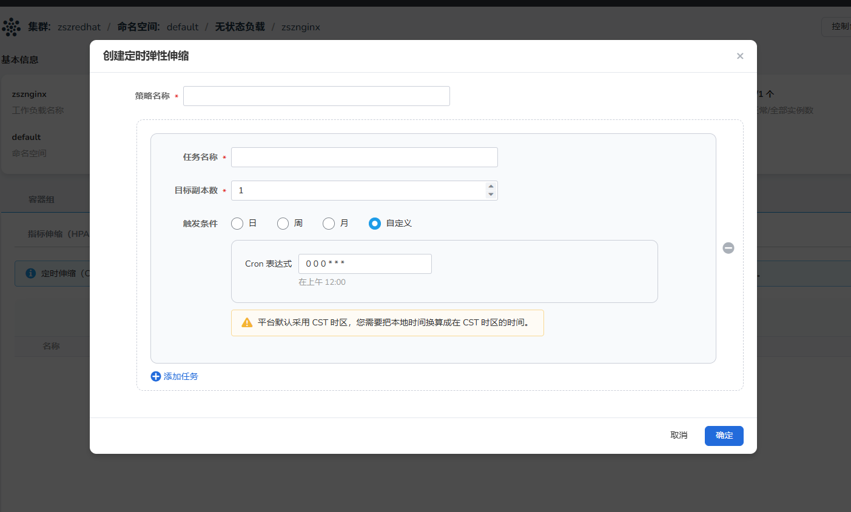
Task: Click the blue plus add-task icon
Action: pyautogui.click(x=156, y=376)
